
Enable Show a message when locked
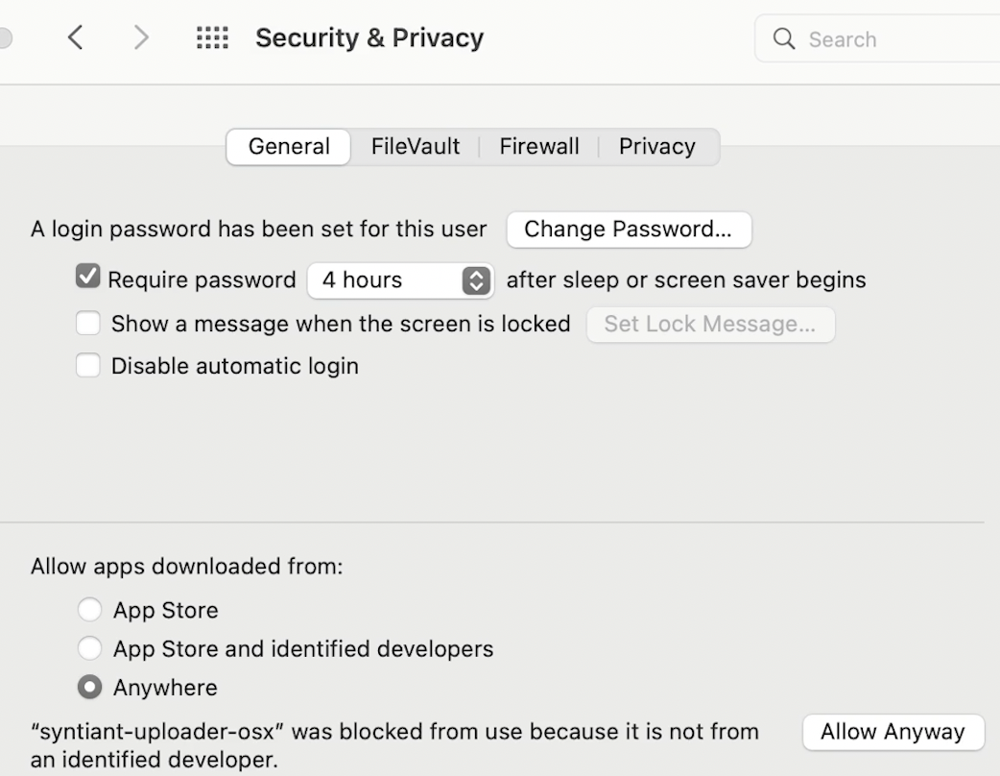[88, 324]
